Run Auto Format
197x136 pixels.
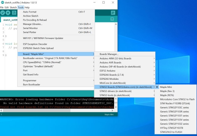56,12
